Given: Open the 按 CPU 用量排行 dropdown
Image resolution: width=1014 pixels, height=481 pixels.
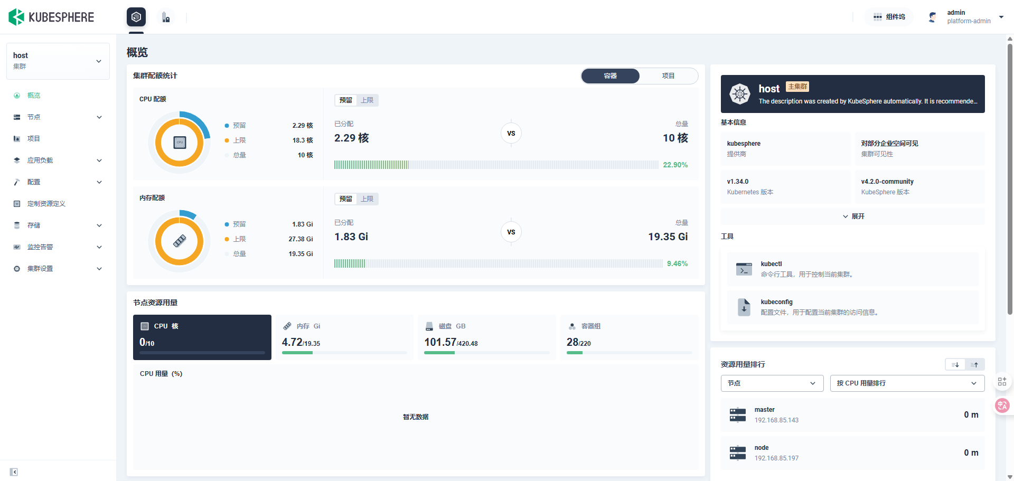Looking at the screenshot, I should coord(907,383).
